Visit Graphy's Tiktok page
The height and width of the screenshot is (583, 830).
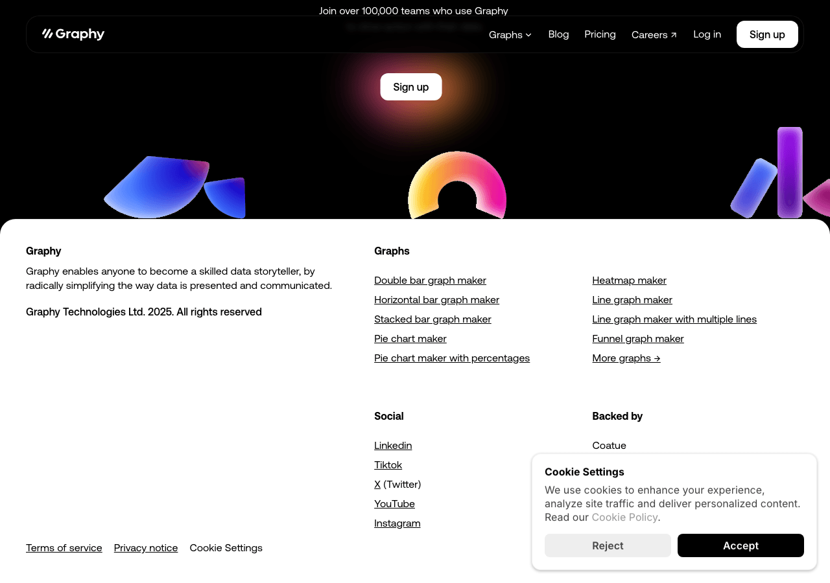388,464
